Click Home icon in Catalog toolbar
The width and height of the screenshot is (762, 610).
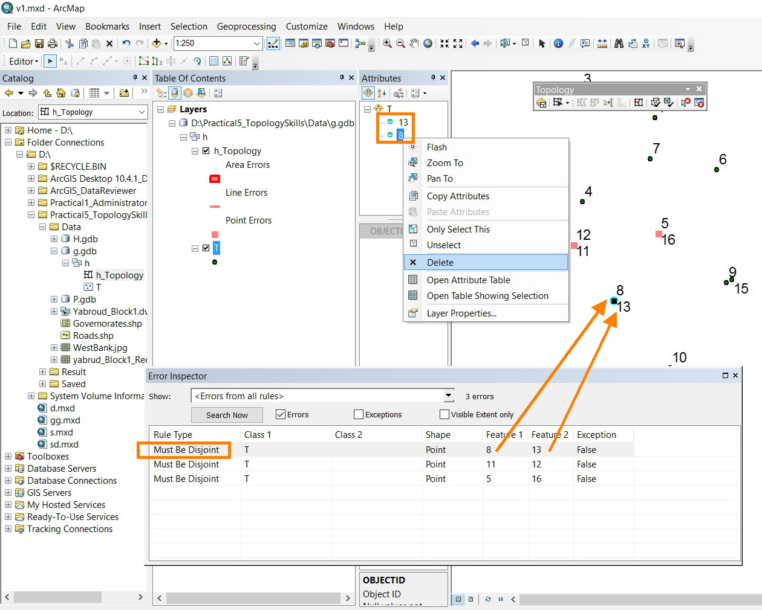click(61, 93)
